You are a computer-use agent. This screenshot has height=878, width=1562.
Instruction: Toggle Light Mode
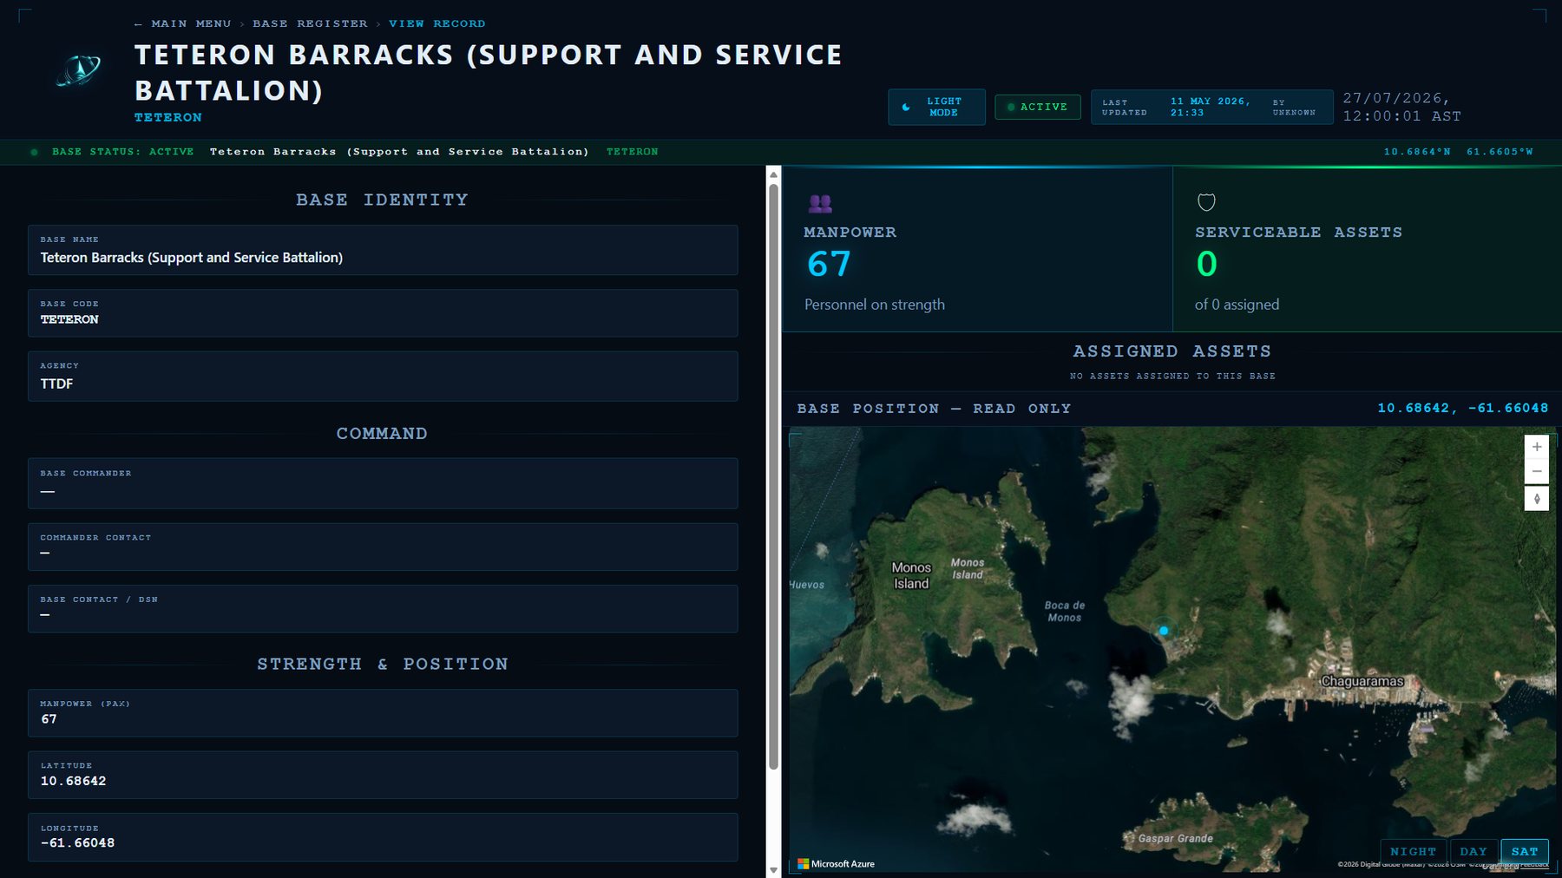pyautogui.click(x=936, y=107)
